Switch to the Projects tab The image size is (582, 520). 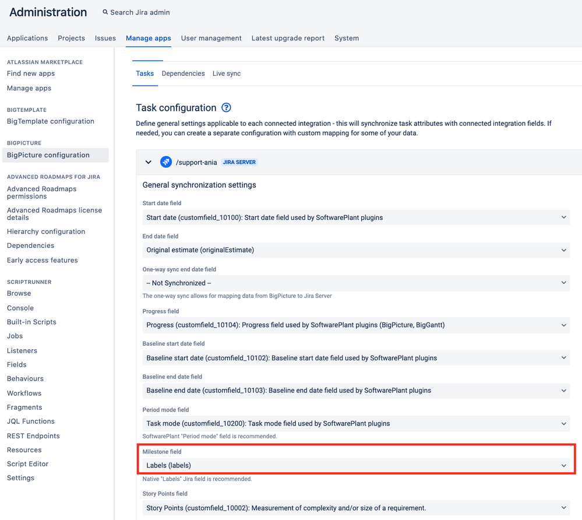pyautogui.click(x=71, y=38)
